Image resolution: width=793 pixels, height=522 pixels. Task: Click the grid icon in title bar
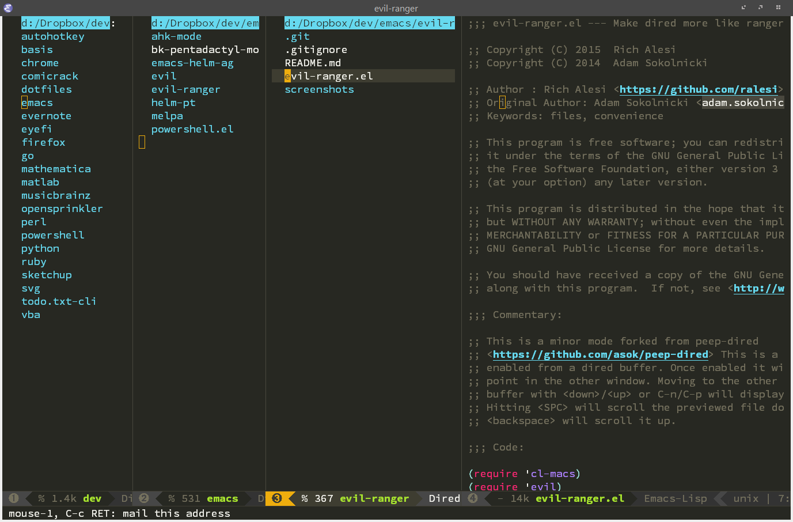(778, 7)
